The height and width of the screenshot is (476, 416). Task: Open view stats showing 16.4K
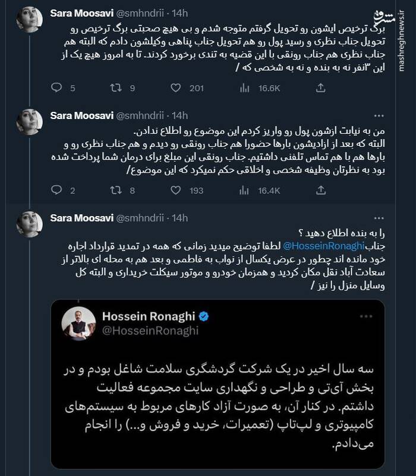pos(244,190)
